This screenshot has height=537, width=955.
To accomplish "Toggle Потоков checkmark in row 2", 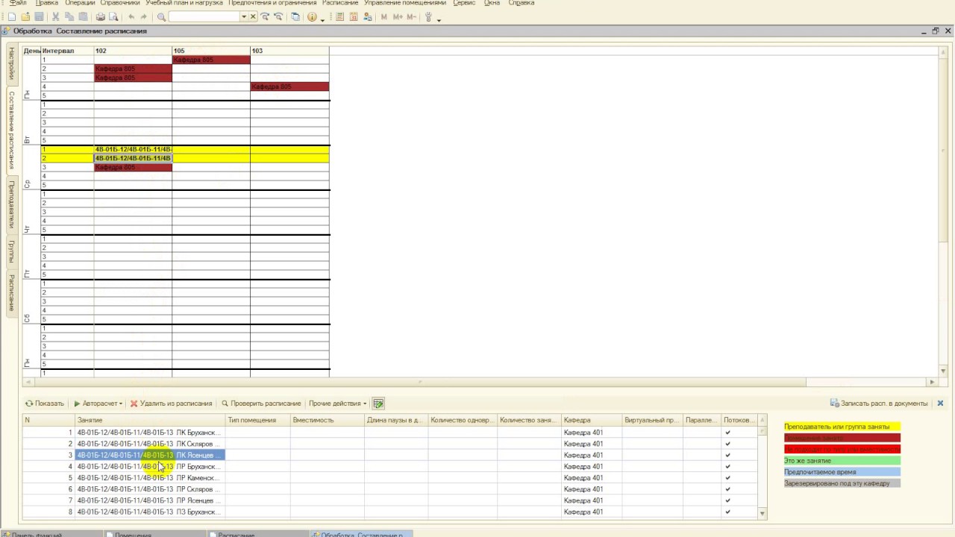I will (727, 444).
